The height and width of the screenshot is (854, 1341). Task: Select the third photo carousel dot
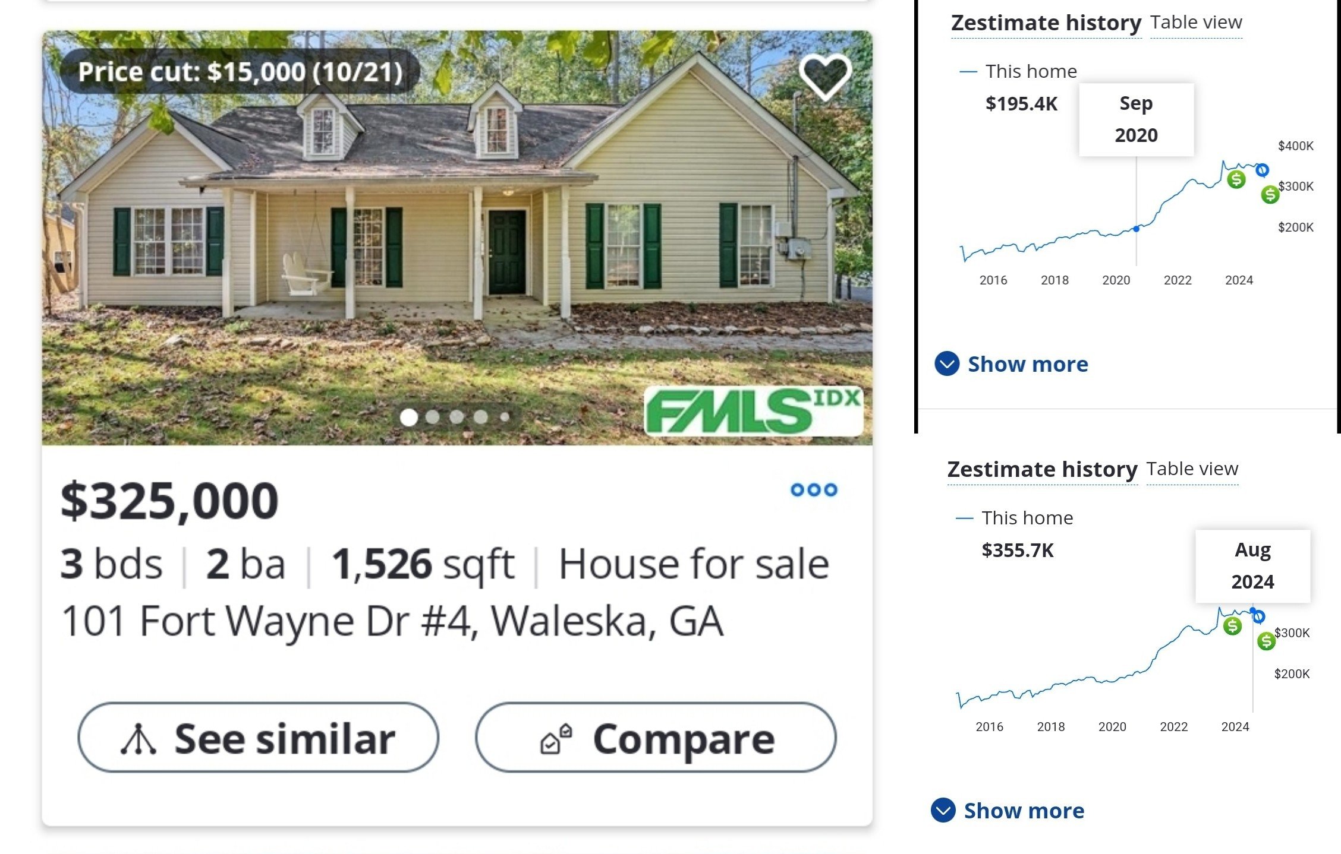pos(457,417)
